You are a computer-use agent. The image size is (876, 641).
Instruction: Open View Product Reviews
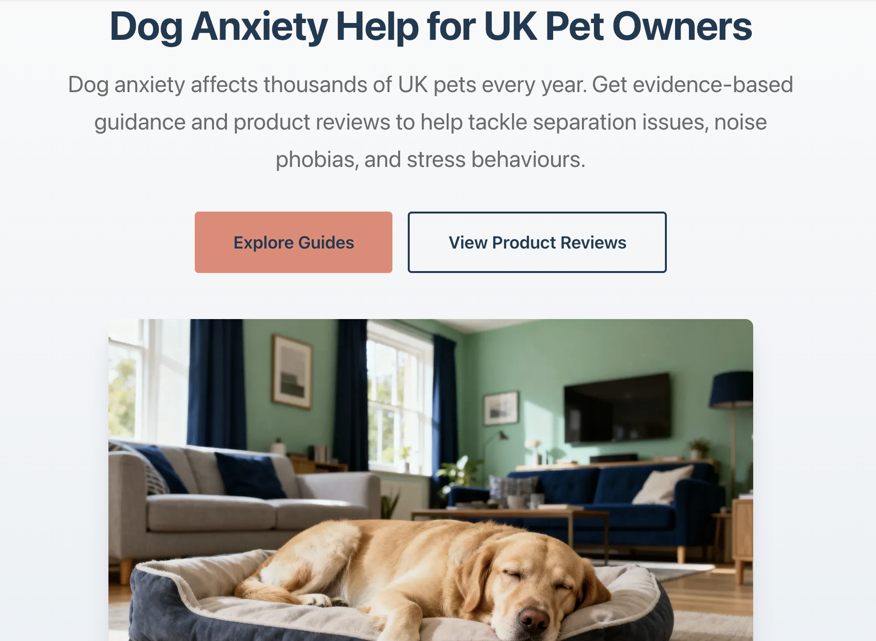click(537, 242)
